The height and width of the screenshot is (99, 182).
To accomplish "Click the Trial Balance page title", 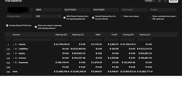I will pyautogui.click(x=13, y=1).
